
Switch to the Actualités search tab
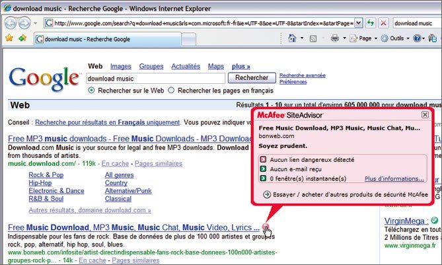[x=186, y=66]
